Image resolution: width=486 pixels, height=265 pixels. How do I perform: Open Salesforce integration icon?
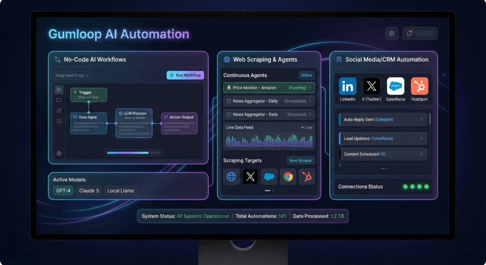(395, 86)
